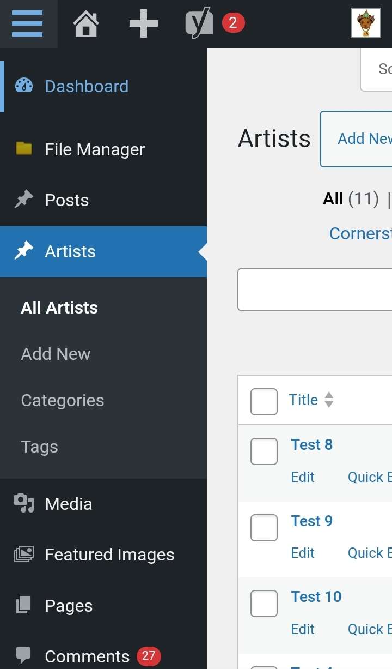Click the Dashboard gauge icon
The height and width of the screenshot is (669, 392).
click(24, 86)
